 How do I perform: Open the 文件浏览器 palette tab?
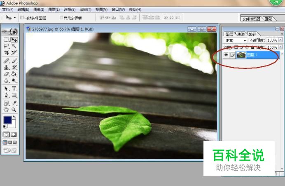pyautogui.click(x=251, y=19)
